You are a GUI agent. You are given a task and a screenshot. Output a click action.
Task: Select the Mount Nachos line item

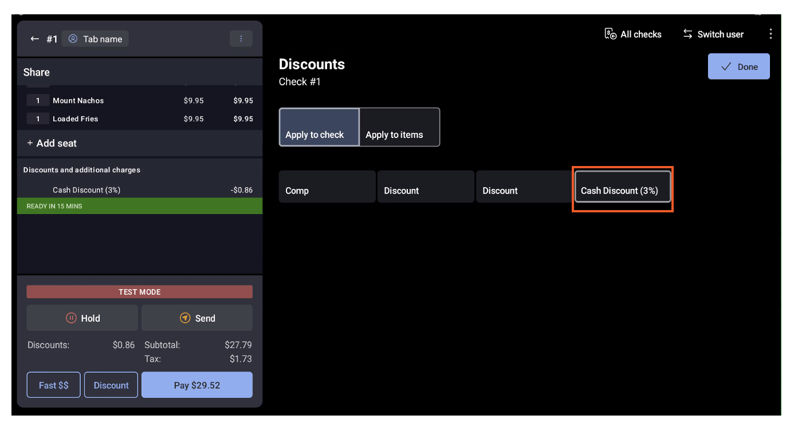click(x=78, y=100)
